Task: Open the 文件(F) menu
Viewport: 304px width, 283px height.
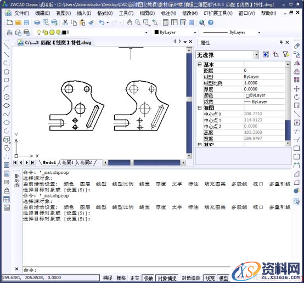Action: [22, 13]
